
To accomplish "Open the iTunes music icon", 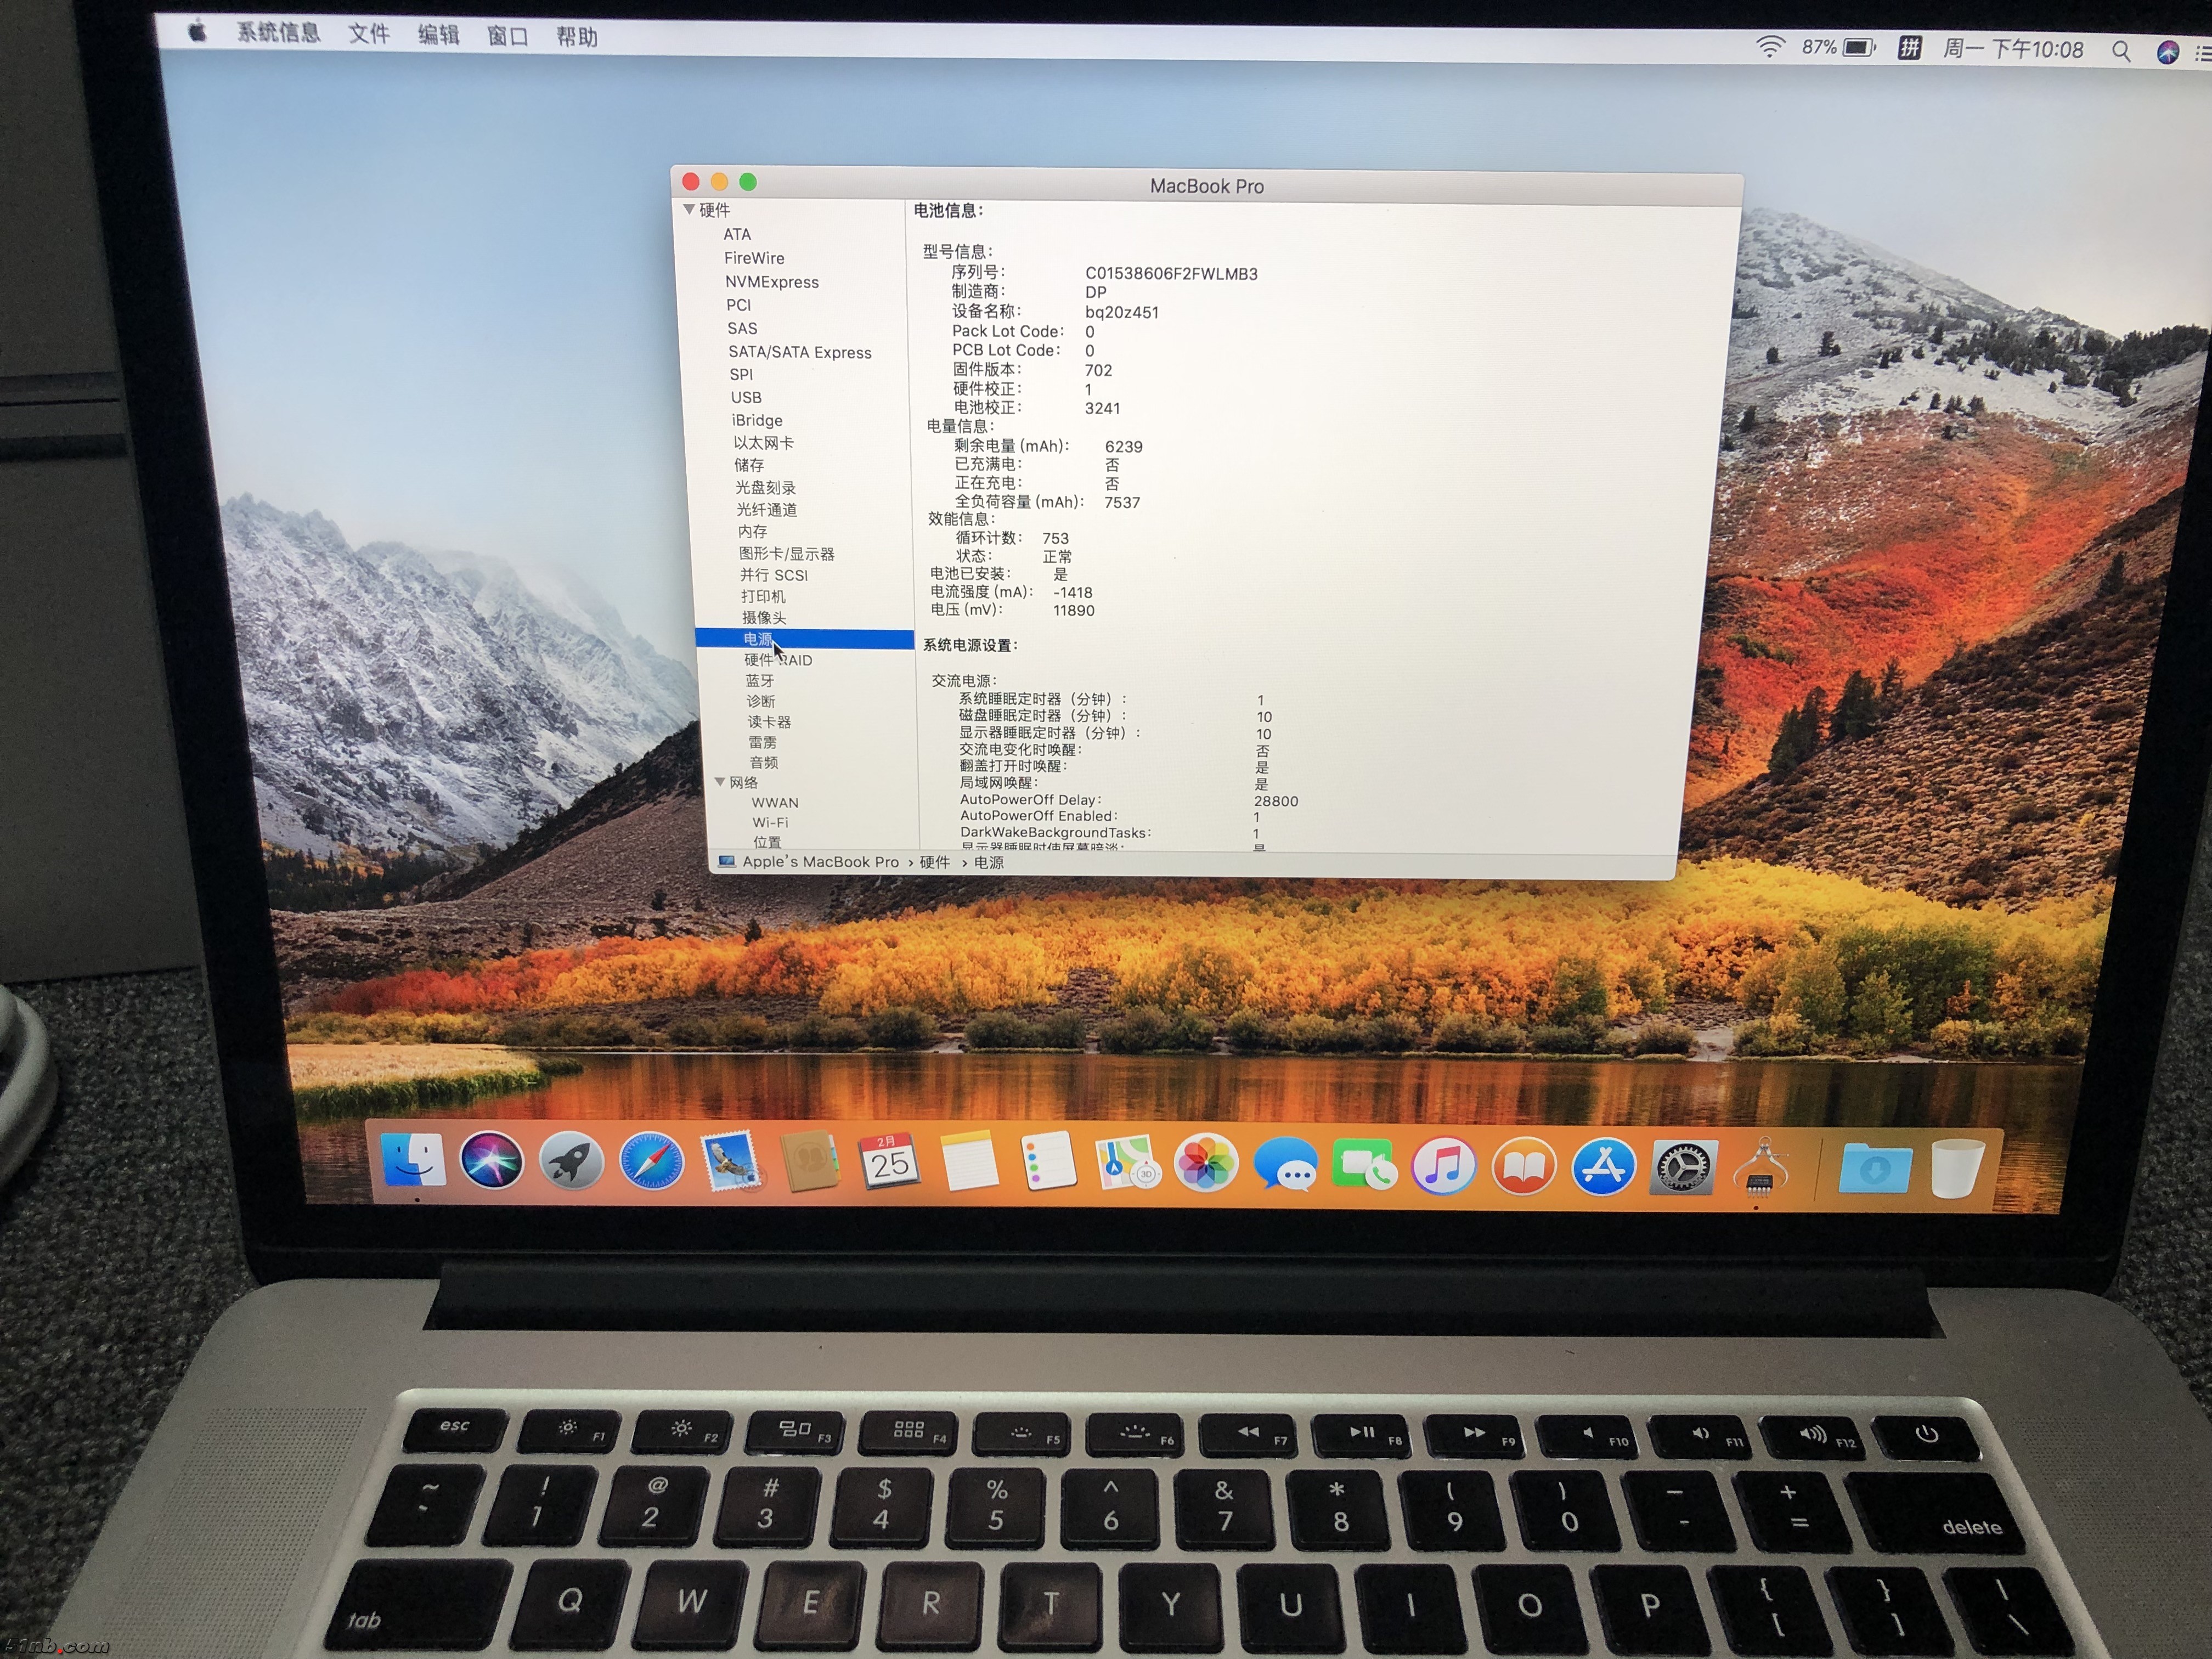I will click(1443, 1165).
